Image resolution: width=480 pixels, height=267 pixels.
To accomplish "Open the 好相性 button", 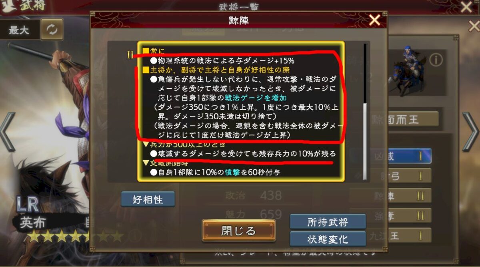I will pos(148,199).
